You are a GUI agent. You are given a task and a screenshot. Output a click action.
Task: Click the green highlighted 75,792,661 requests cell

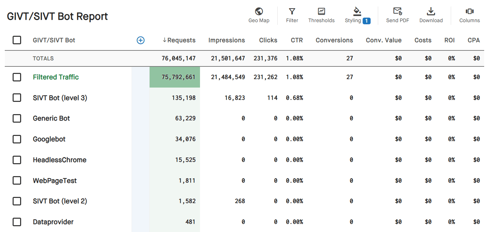[x=175, y=77]
